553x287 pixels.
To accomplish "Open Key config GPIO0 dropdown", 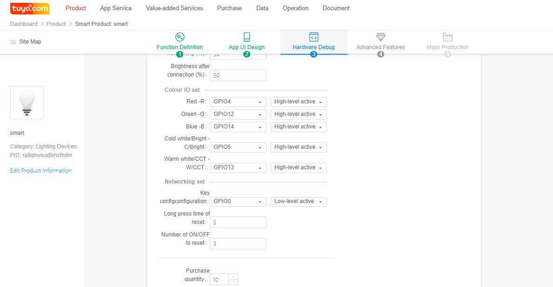I will pyautogui.click(x=238, y=202).
